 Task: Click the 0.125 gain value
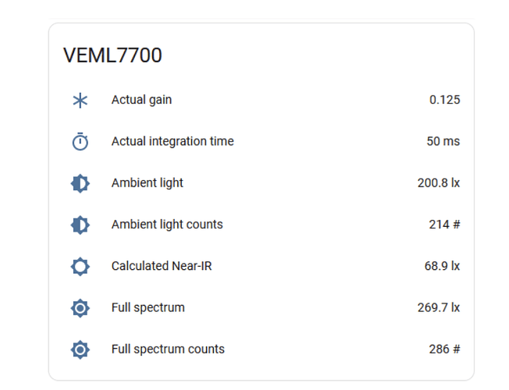coord(444,100)
